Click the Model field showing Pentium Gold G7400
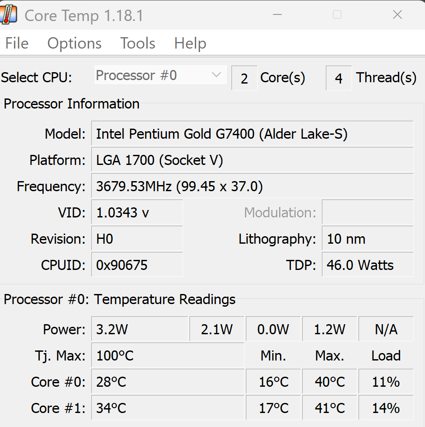The image size is (425, 427). (252, 134)
